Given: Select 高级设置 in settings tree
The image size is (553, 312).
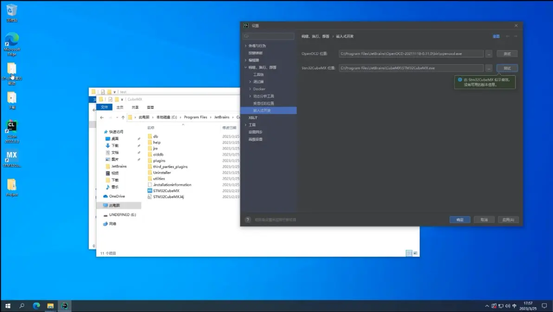Looking at the screenshot, I should pos(255,139).
